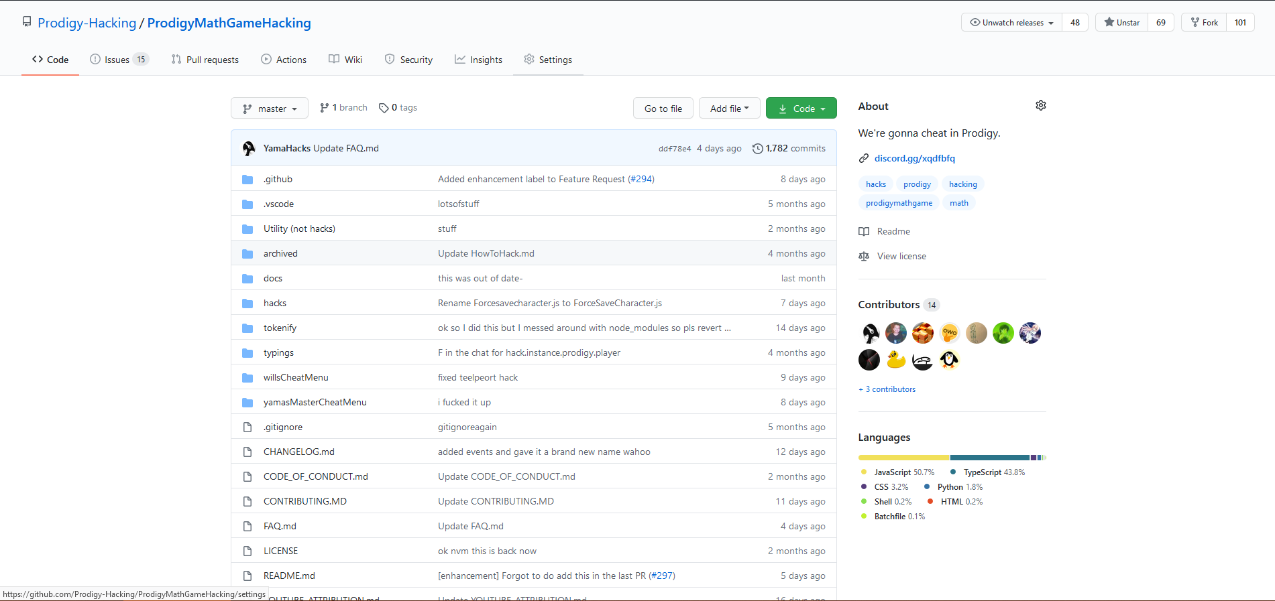Select the hacks topic tag
The height and width of the screenshot is (601, 1275).
click(875, 184)
